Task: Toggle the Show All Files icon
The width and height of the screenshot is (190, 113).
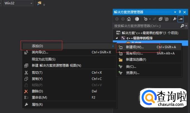Action: tap(167, 19)
